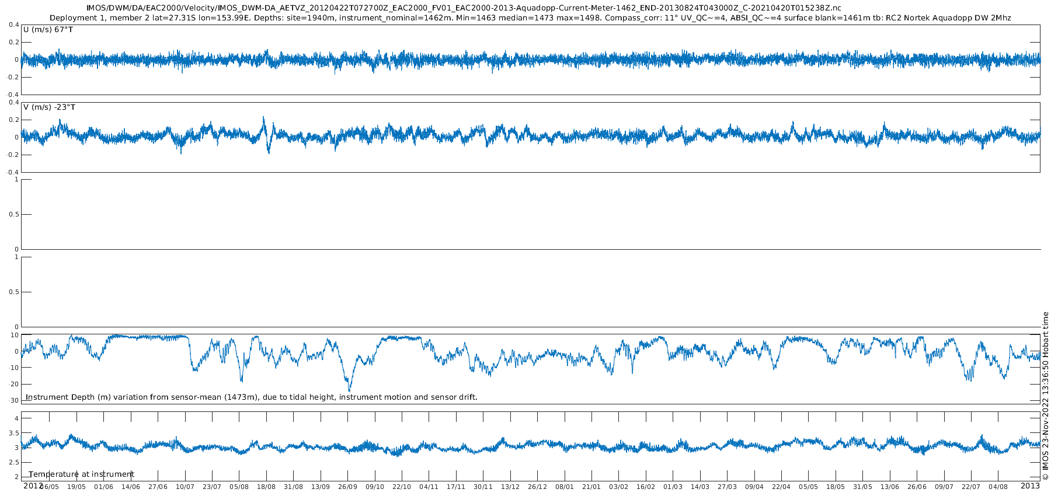Select the '04/08' date tick label

tap(999, 487)
